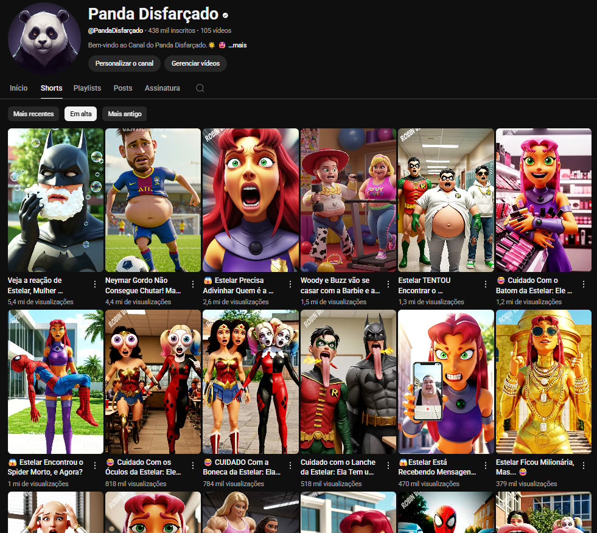
Task: Click the @PandaDisfarçado handle
Action: [116, 30]
